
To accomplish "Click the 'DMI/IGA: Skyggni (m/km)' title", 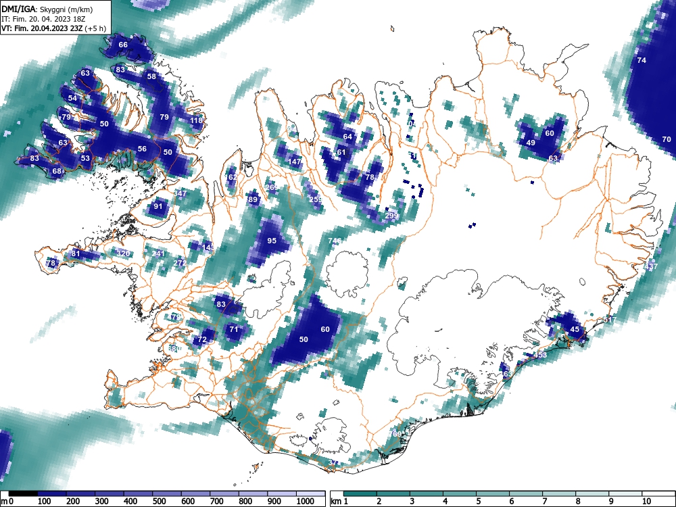I will (47, 9).
